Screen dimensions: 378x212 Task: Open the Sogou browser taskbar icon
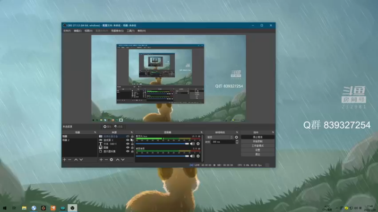(x=34, y=208)
